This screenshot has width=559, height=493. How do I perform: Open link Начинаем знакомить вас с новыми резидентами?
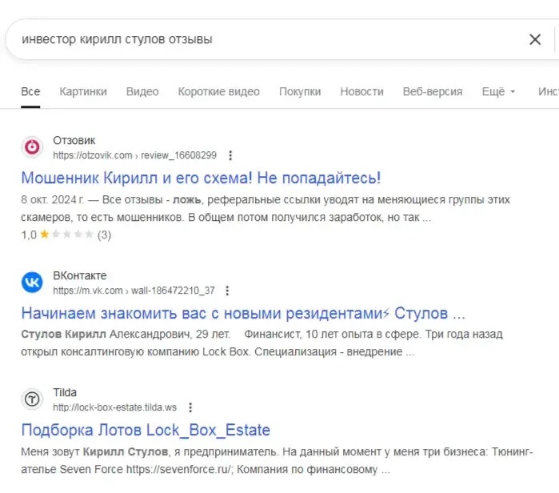pos(243,313)
